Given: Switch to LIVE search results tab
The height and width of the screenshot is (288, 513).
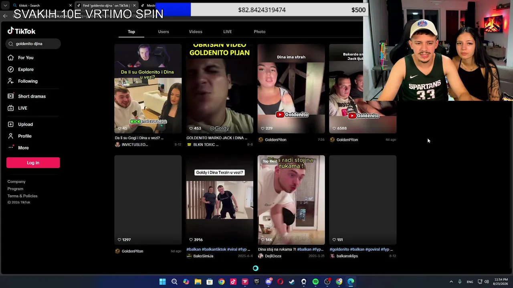Looking at the screenshot, I should [227, 32].
